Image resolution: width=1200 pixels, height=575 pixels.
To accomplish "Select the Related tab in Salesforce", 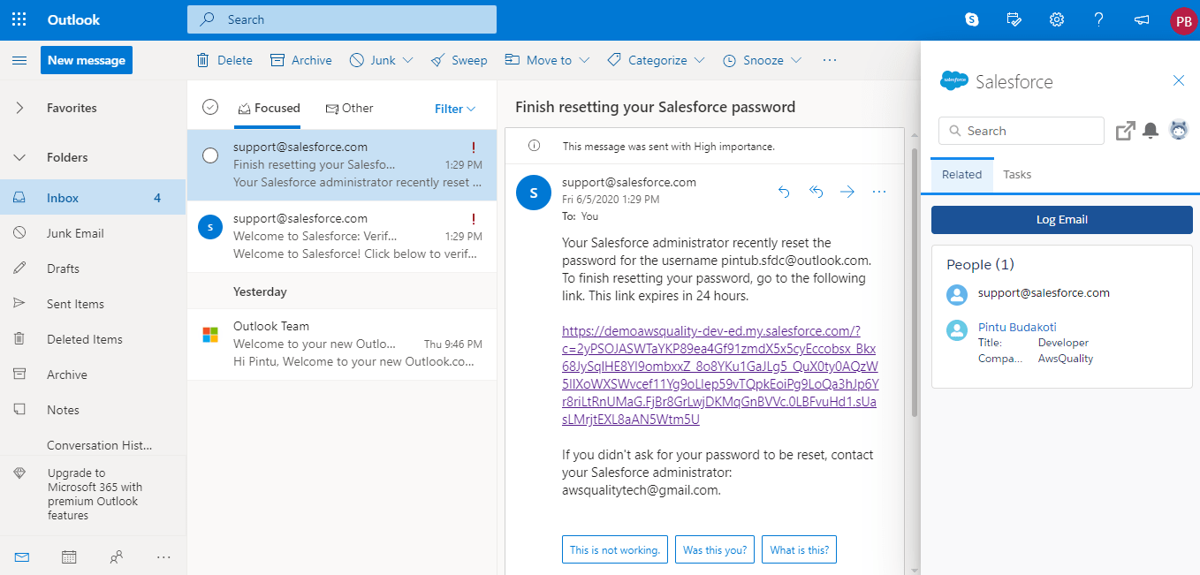I will tap(961, 175).
